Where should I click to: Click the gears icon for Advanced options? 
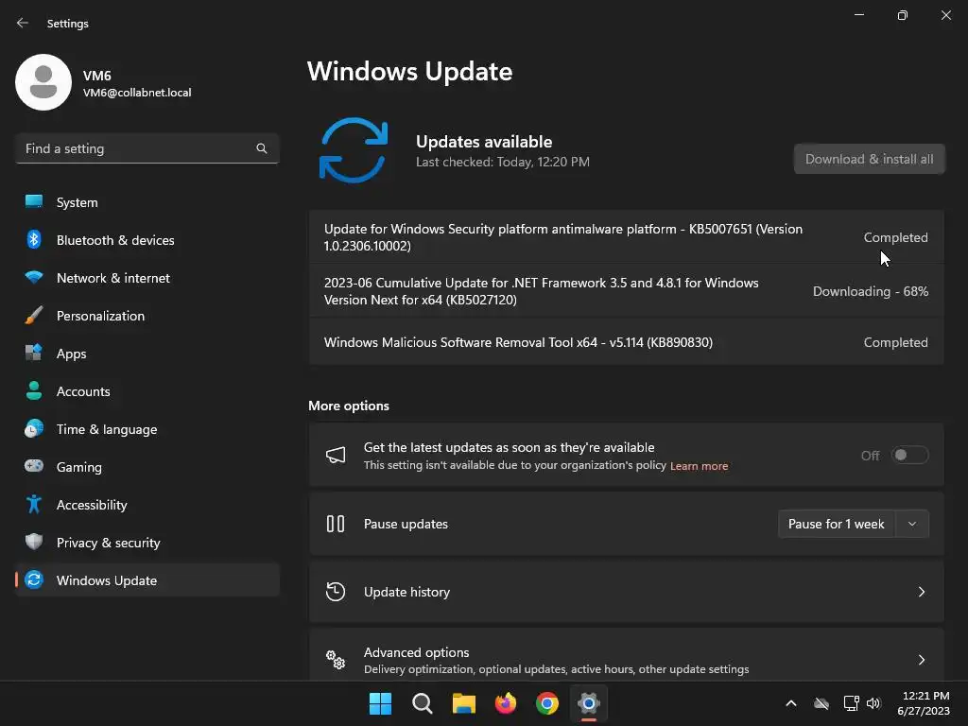click(336, 659)
